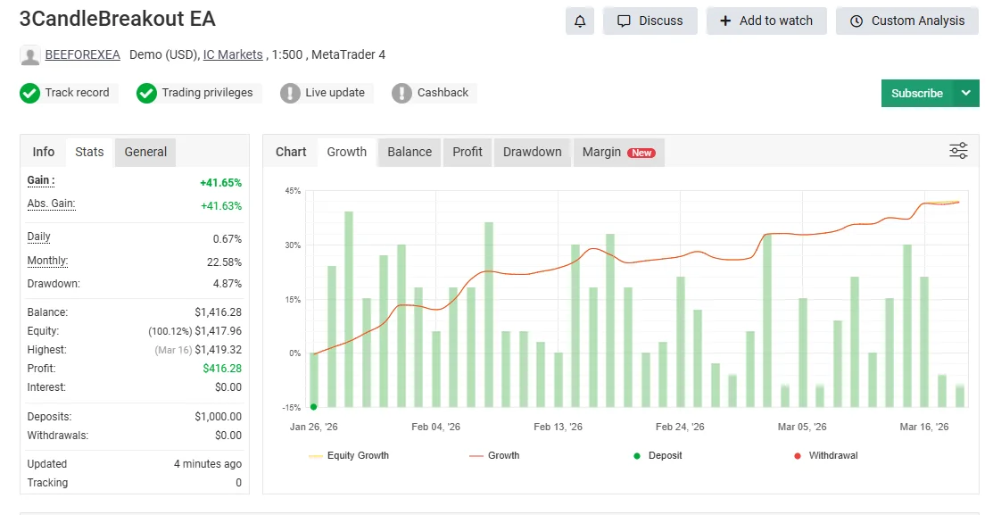
Task: Expand the Subscribe dropdown arrow
Action: [965, 93]
